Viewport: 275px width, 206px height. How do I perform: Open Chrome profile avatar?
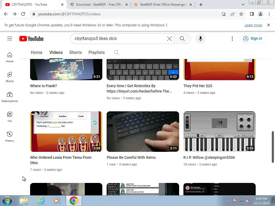pyautogui.click(x=260, y=14)
